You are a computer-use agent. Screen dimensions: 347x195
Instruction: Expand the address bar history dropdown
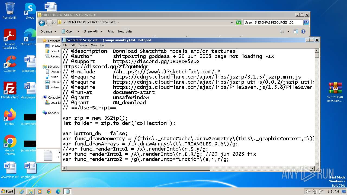click(x=232, y=22)
